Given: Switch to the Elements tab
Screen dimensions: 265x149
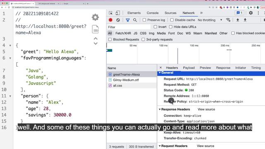Looking at the screenshot, I should (134, 13).
